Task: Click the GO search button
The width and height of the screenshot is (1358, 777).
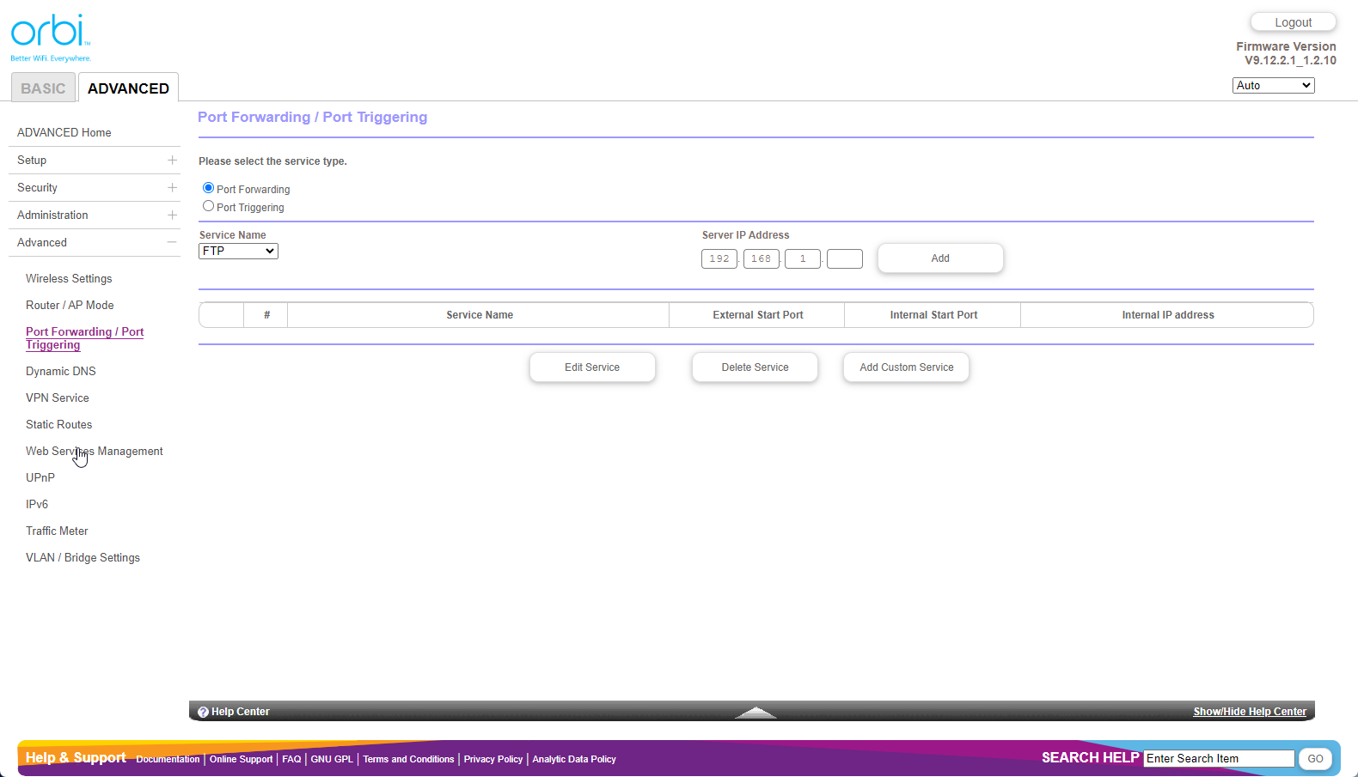Action: 1315,759
